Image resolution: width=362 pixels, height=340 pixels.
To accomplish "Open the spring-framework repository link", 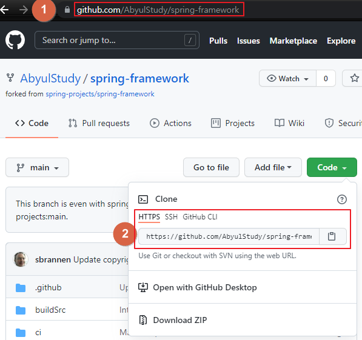I will pos(139,78).
